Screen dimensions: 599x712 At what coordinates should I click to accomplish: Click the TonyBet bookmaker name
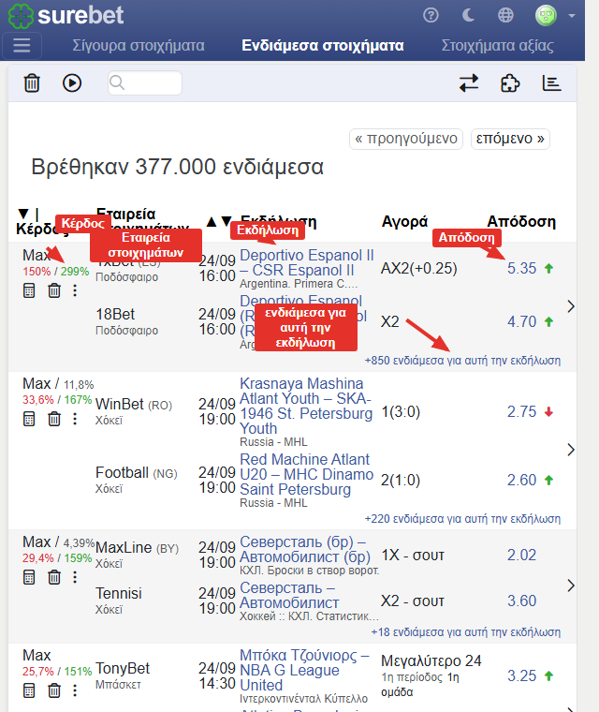click(123, 668)
